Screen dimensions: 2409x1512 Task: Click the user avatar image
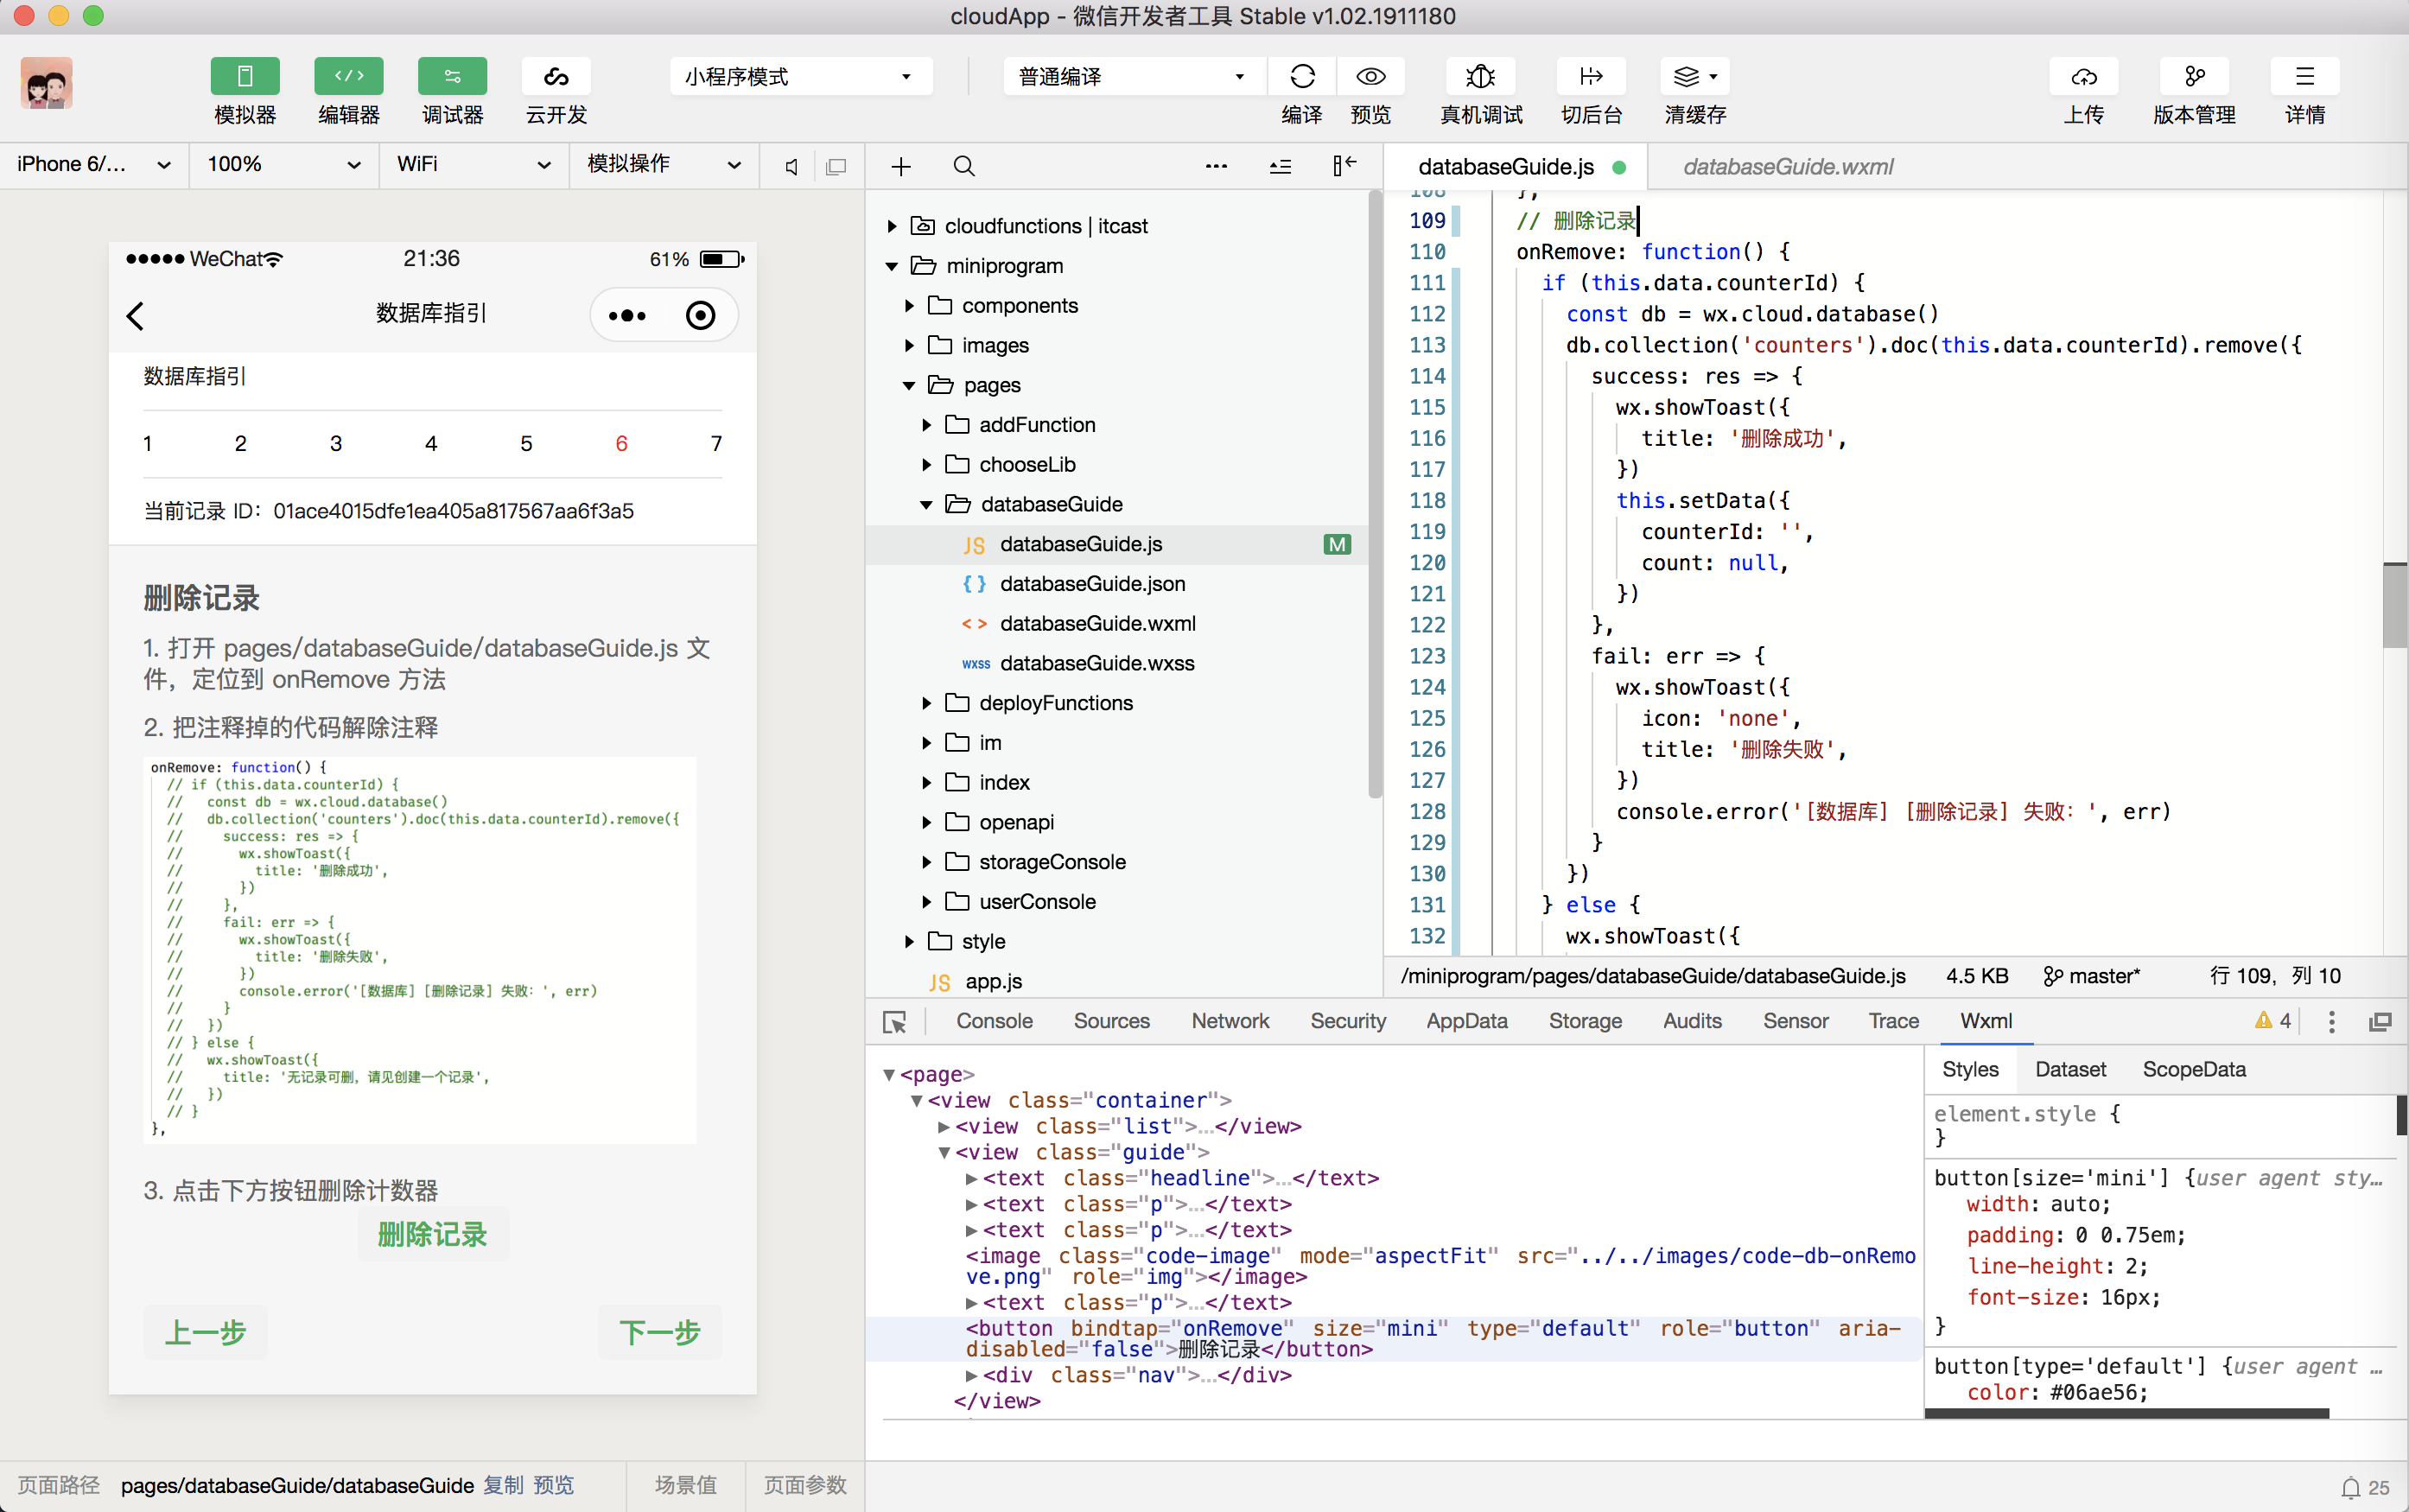[46, 83]
